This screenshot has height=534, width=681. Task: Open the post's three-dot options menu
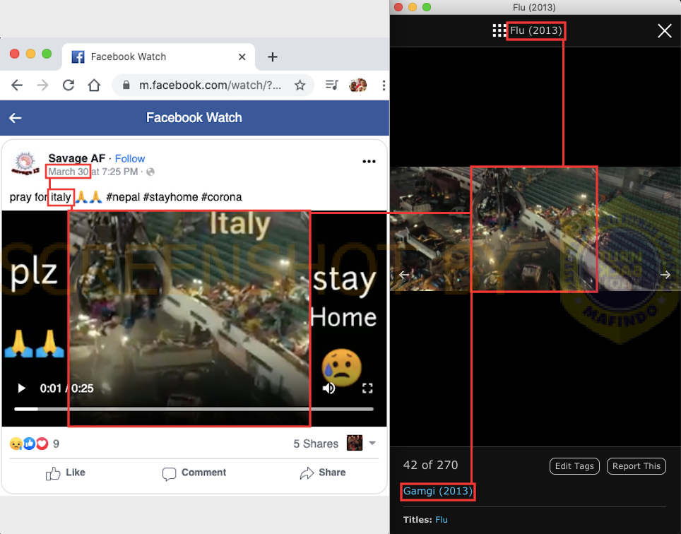(x=369, y=162)
